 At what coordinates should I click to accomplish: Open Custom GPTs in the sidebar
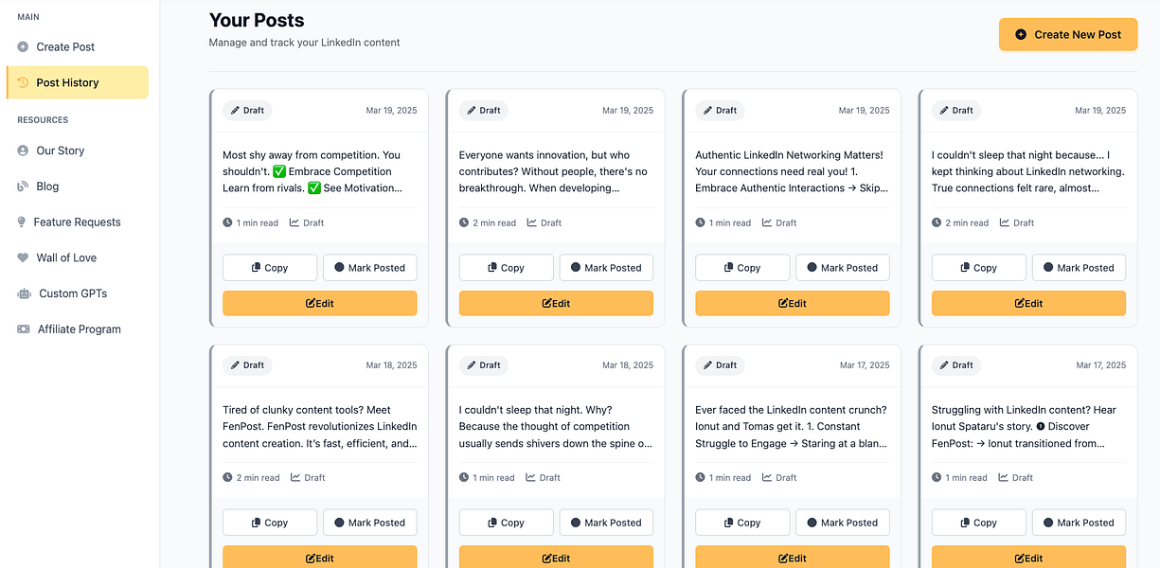(x=72, y=293)
